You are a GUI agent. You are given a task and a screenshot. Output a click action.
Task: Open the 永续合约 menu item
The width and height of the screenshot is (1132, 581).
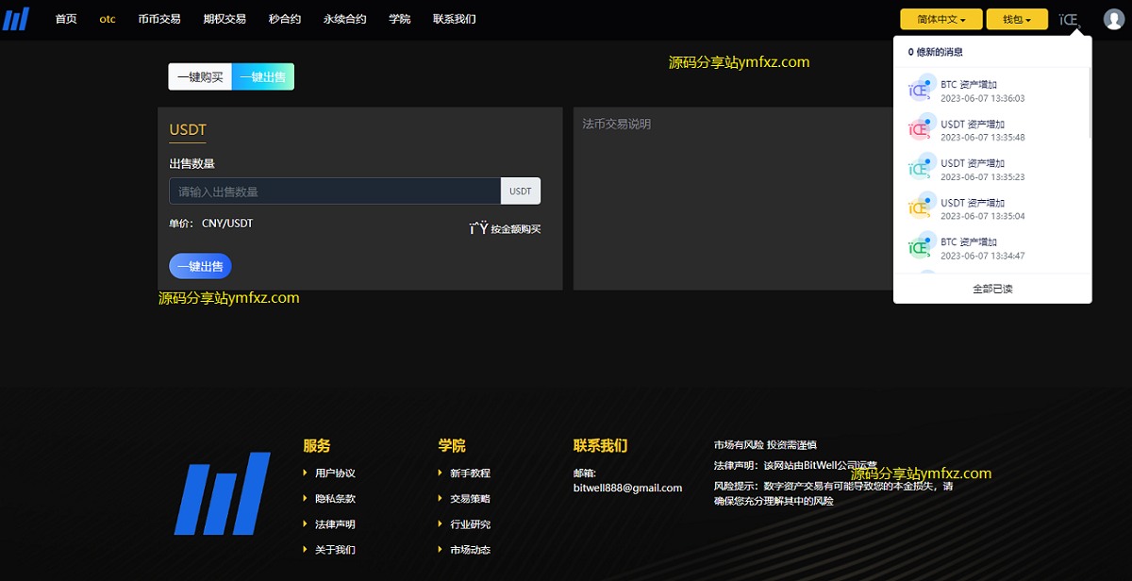click(344, 19)
